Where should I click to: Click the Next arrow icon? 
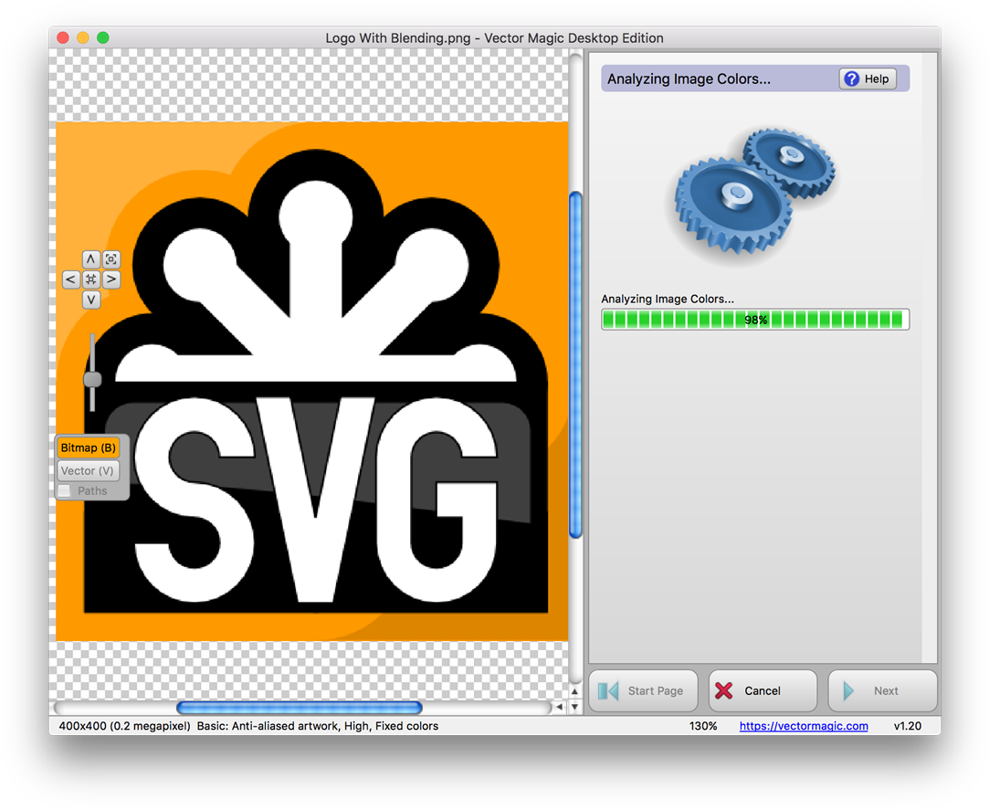click(849, 690)
